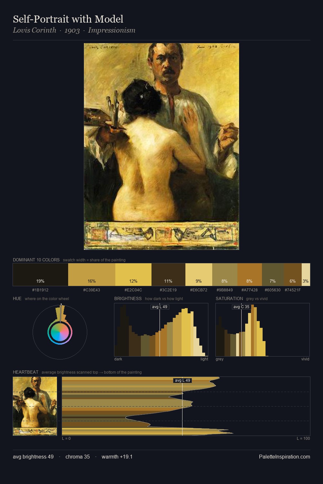Click hex code text "#E2C04C" below swatches
The height and width of the screenshot is (484, 323).
pos(133,290)
